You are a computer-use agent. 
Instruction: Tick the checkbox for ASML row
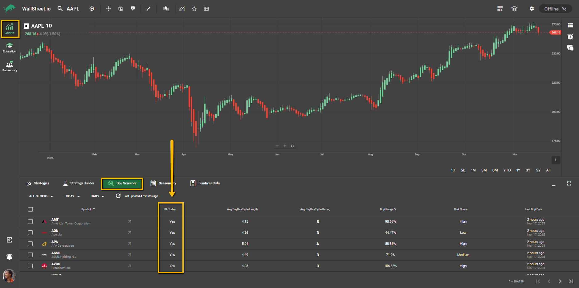tap(30, 255)
